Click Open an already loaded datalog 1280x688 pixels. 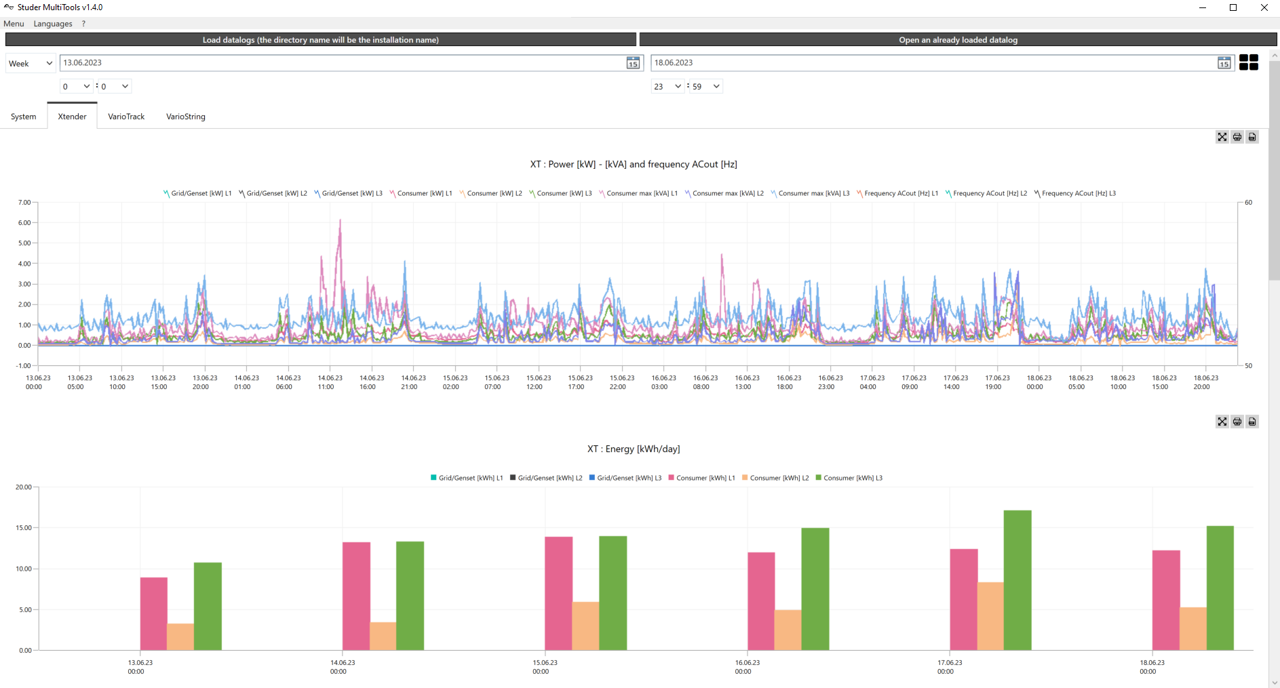(x=958, y=40)
